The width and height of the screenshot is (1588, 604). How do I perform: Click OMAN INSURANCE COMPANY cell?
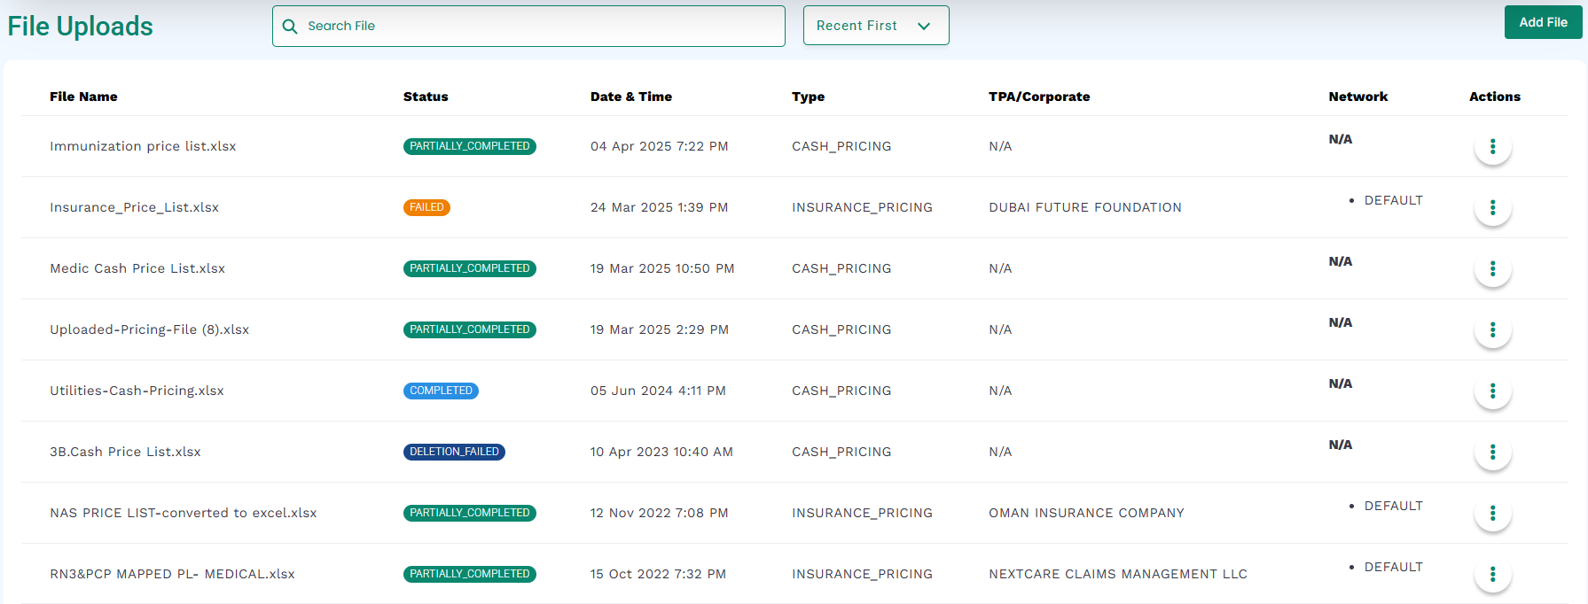click(1086, 513)
